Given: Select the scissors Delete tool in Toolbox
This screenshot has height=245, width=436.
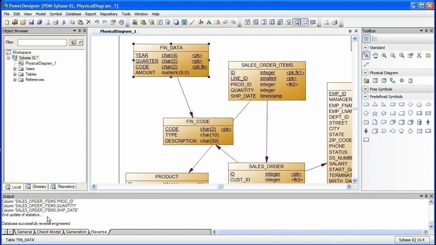Looking at the screenshot, I should (x=419, y=55).
